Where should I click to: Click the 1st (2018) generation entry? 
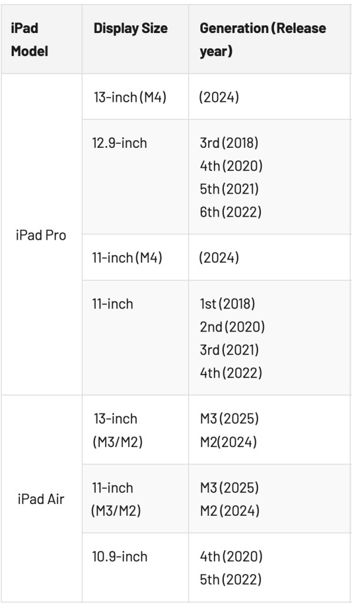227,304
